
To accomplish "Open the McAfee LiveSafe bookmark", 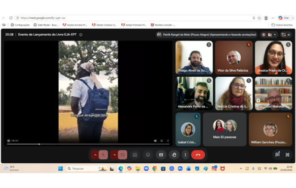I will (x=163, y=25).
